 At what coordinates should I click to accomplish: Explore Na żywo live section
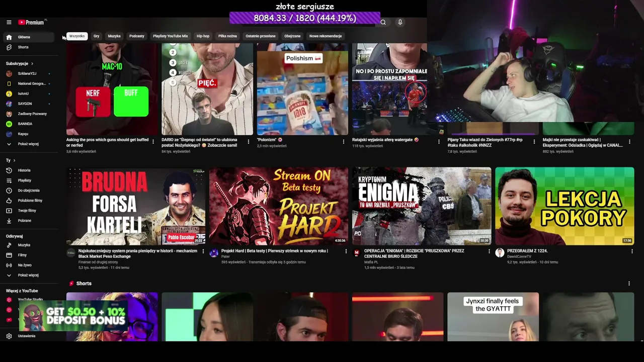tap(29, 265)
